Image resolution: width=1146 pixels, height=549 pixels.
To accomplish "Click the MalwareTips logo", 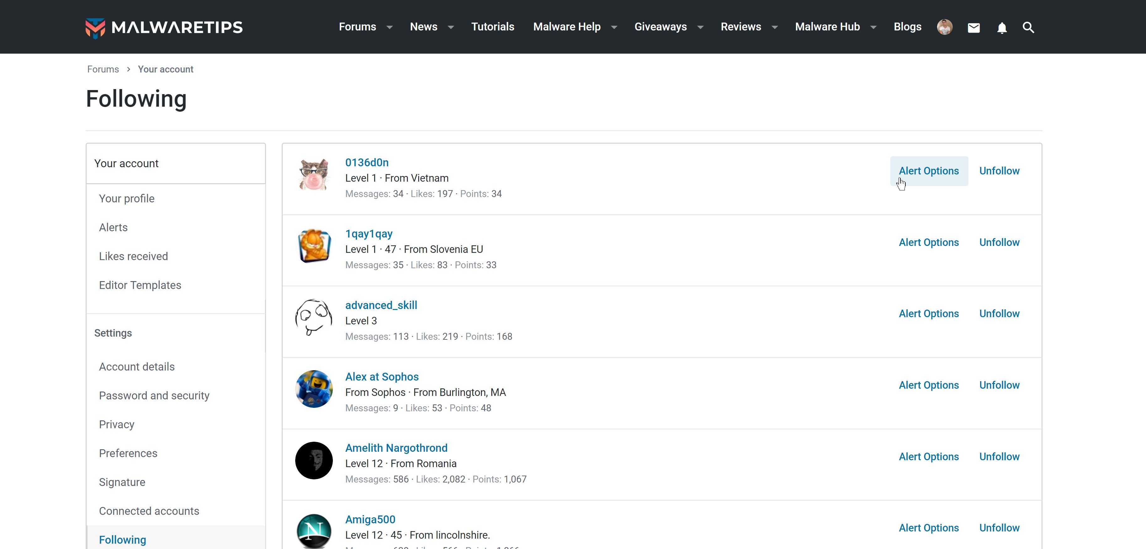I will pos(164,27).
